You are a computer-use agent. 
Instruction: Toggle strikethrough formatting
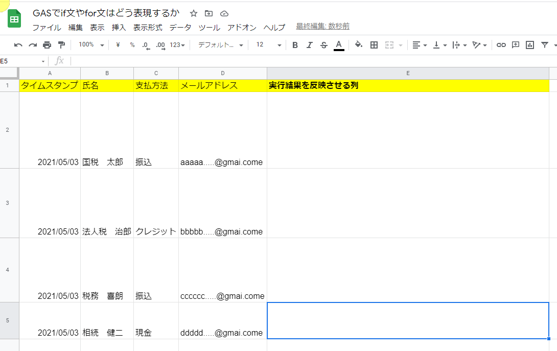(323, 45)
